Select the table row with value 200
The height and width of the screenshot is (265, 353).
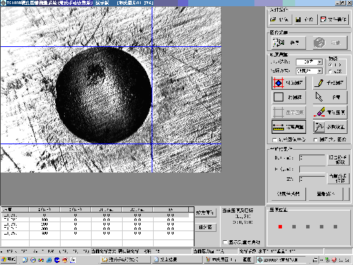point(95,224)
